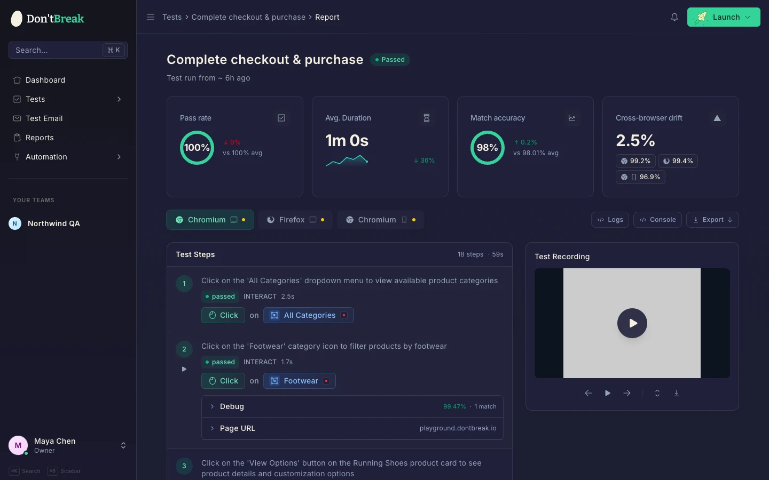Screen dimensions: 769x480
Task: Expand the Debug row
Action: (352, 406)
